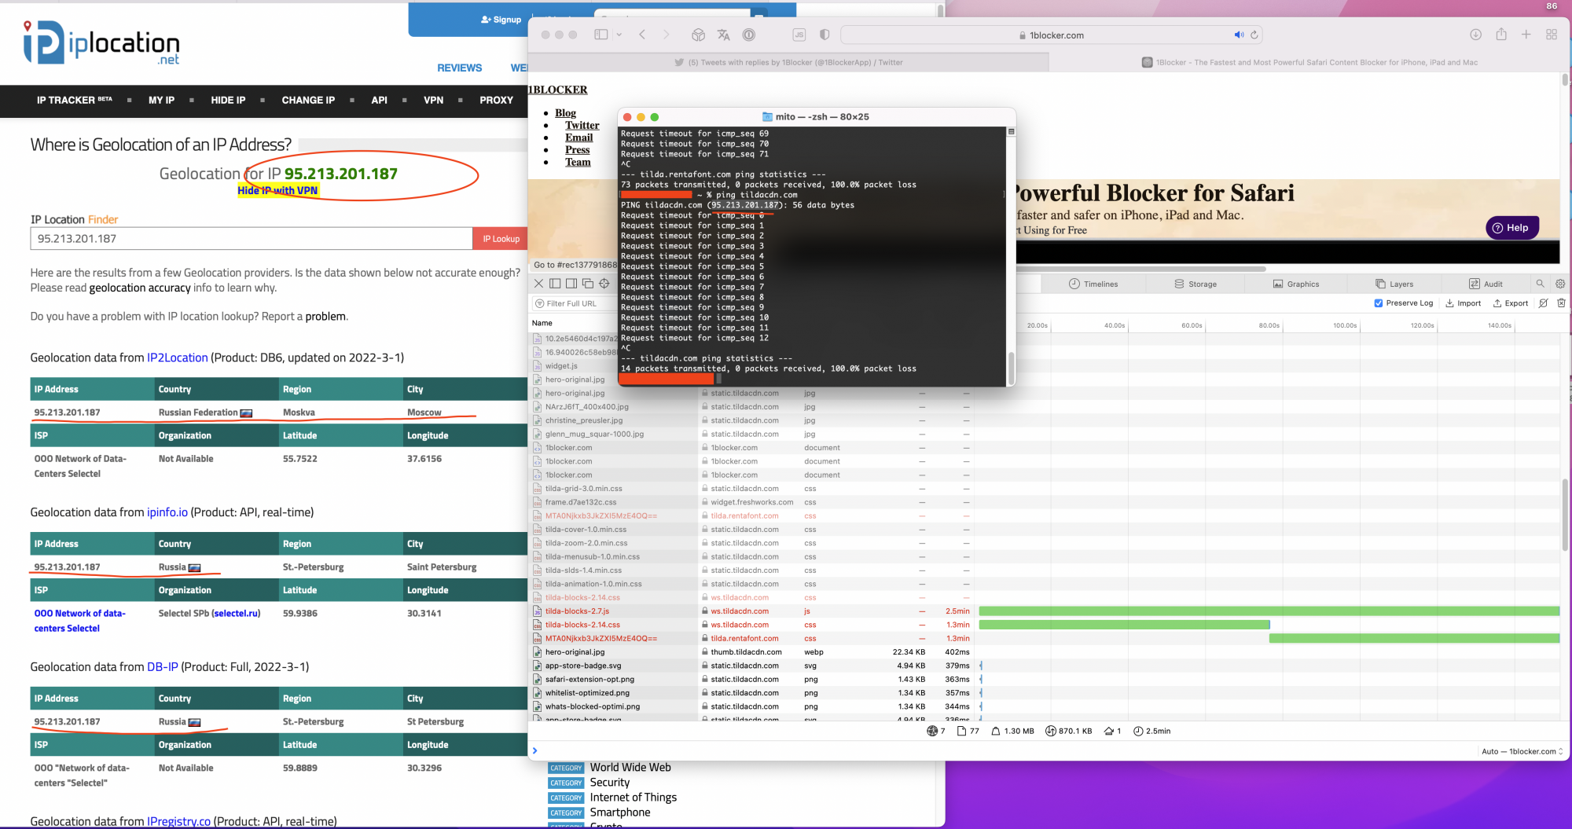
Task: Open the IP TRACKER menu item on iplocation
Action: [74, 100]
